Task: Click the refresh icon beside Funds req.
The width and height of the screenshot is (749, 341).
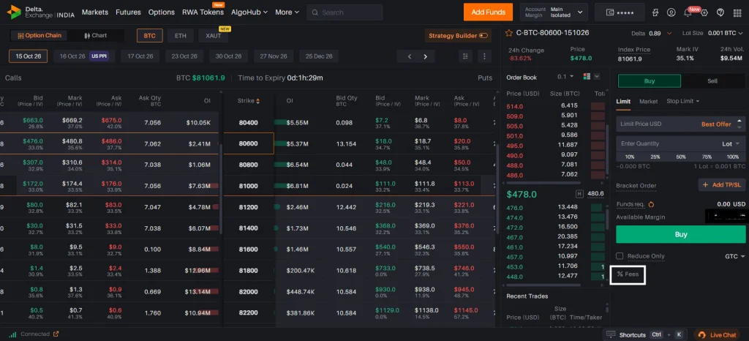Action: pyautogui.click(x=651, y=204)
